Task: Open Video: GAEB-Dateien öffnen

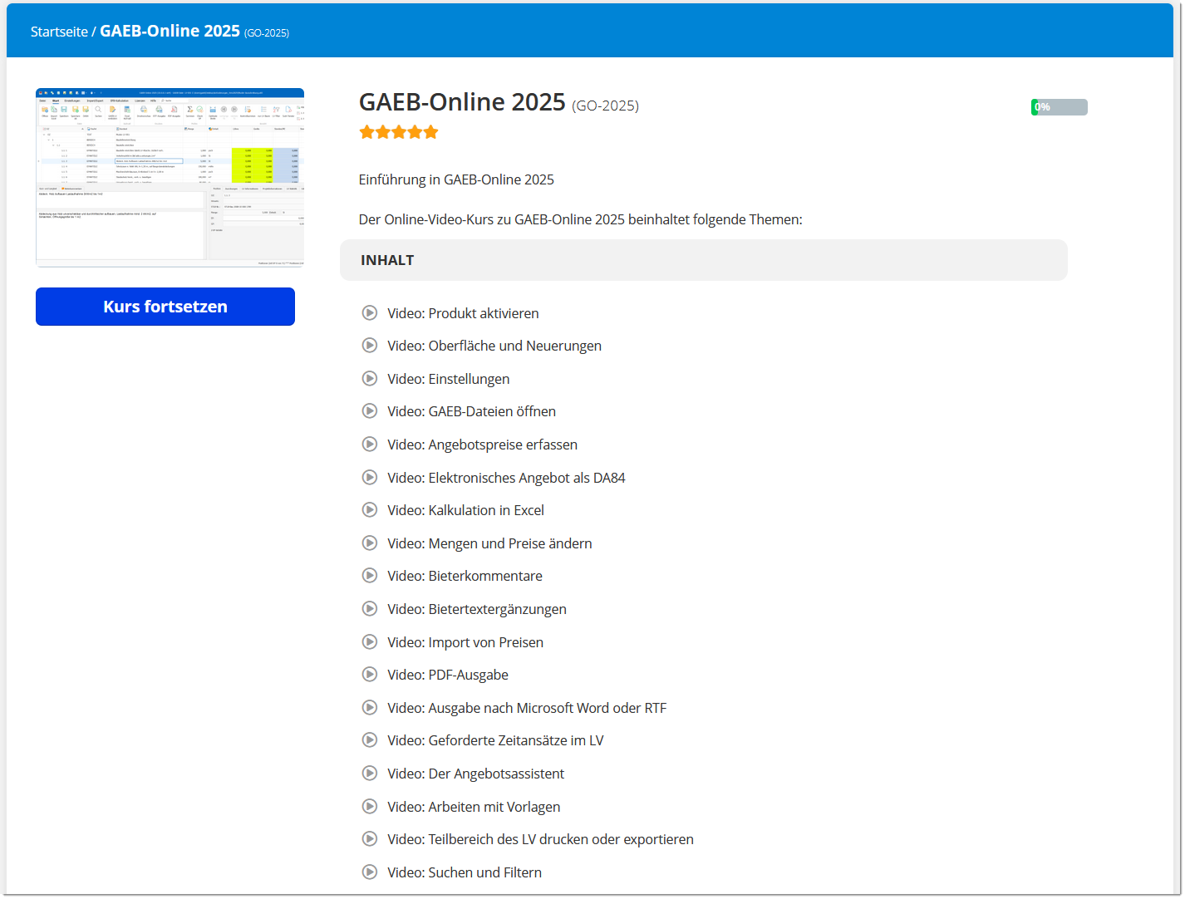Action: pyautogui.click(x=471, y=411)
